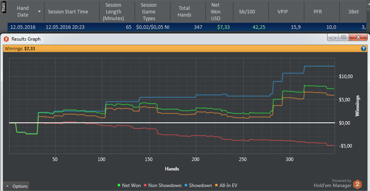Sort by bb/100 column header
This screenshot has width=370, height=191.
[x=247, y=12]
